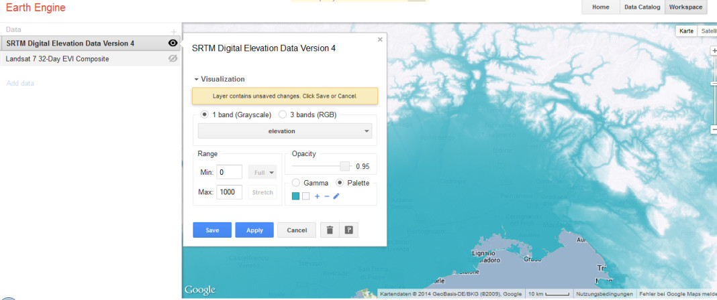This screenshot has height=300, width=717.
Task: Click Fehler bei Google Maps melden link
Action: [677, 294]
